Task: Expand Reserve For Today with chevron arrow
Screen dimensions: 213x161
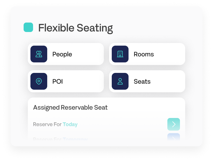Action: tap(174, 124)
